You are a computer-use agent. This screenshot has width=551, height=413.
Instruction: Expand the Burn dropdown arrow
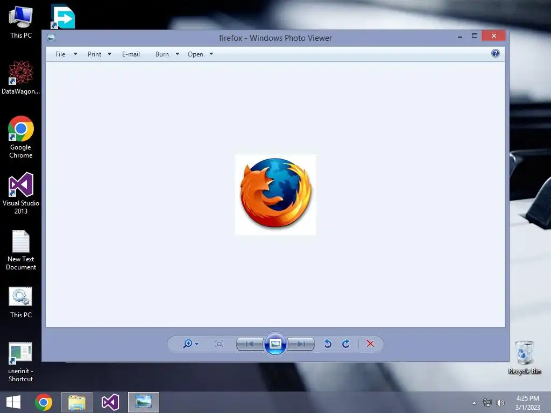tap(177, 54)
